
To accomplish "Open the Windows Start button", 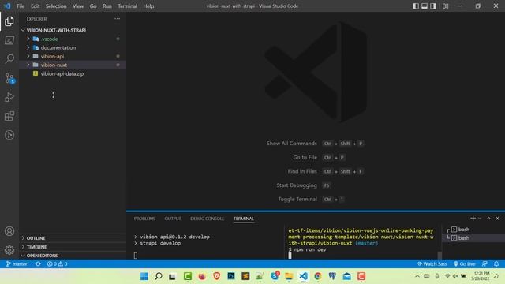I will [144, 276].
